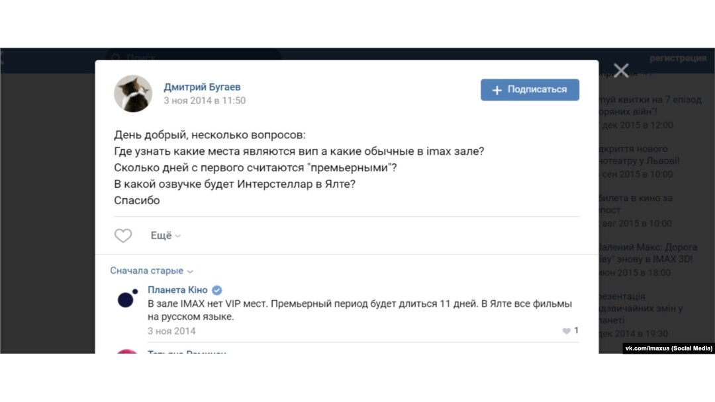Open the Планета Кіно page link
This screenshot has height=402, width=715.
[177, 290]
